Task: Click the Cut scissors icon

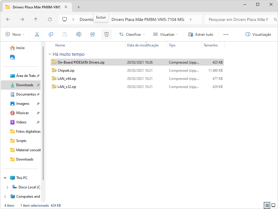Action: point(37,34)
